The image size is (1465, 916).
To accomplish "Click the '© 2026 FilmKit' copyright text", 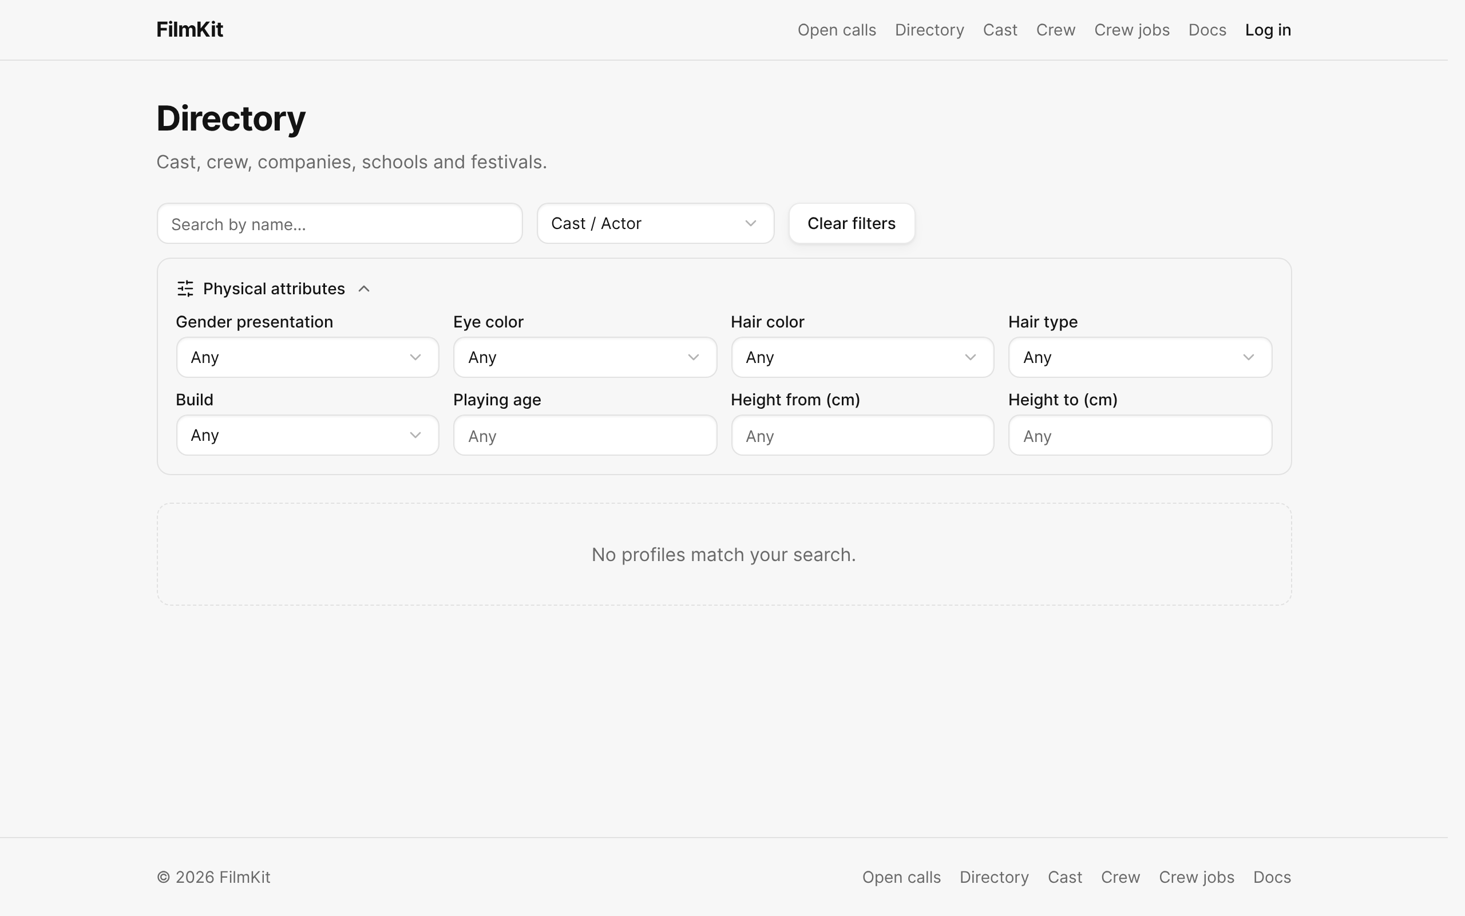I will (x=213, y=877).
